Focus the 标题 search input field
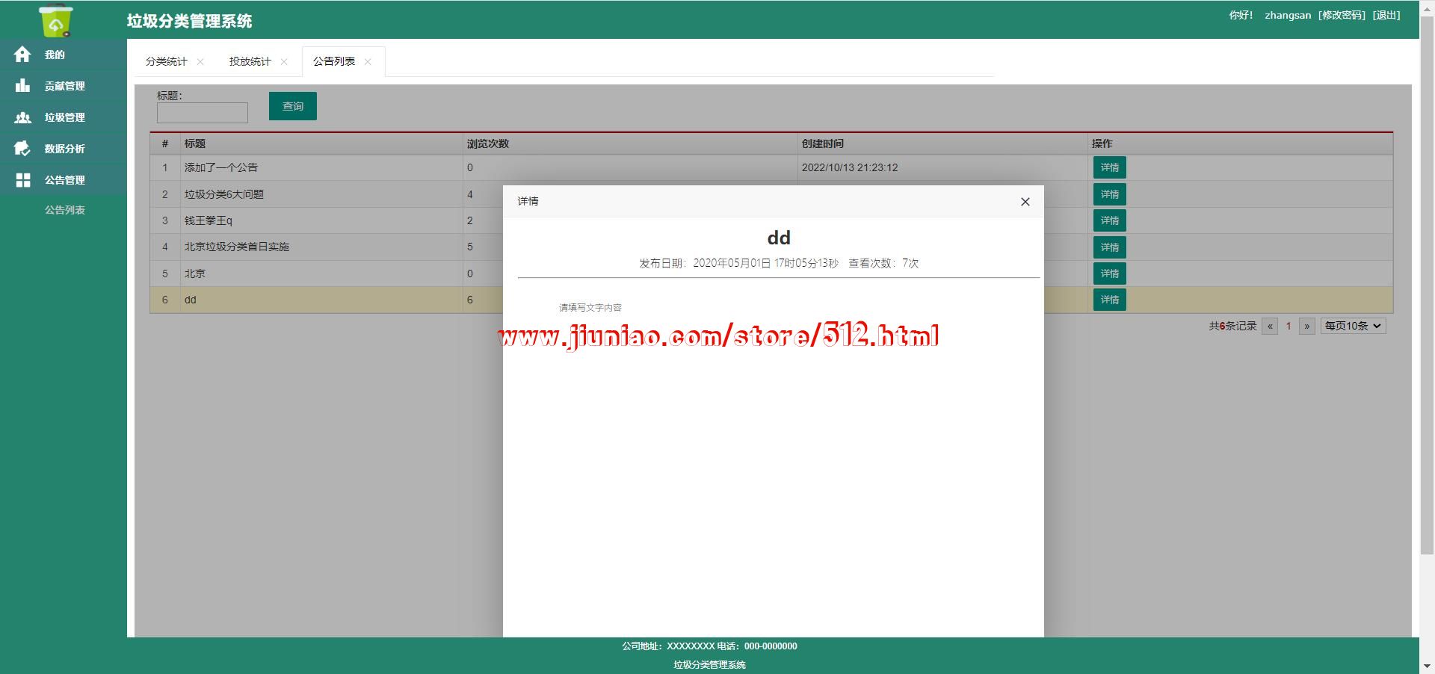 coord(202,113)
